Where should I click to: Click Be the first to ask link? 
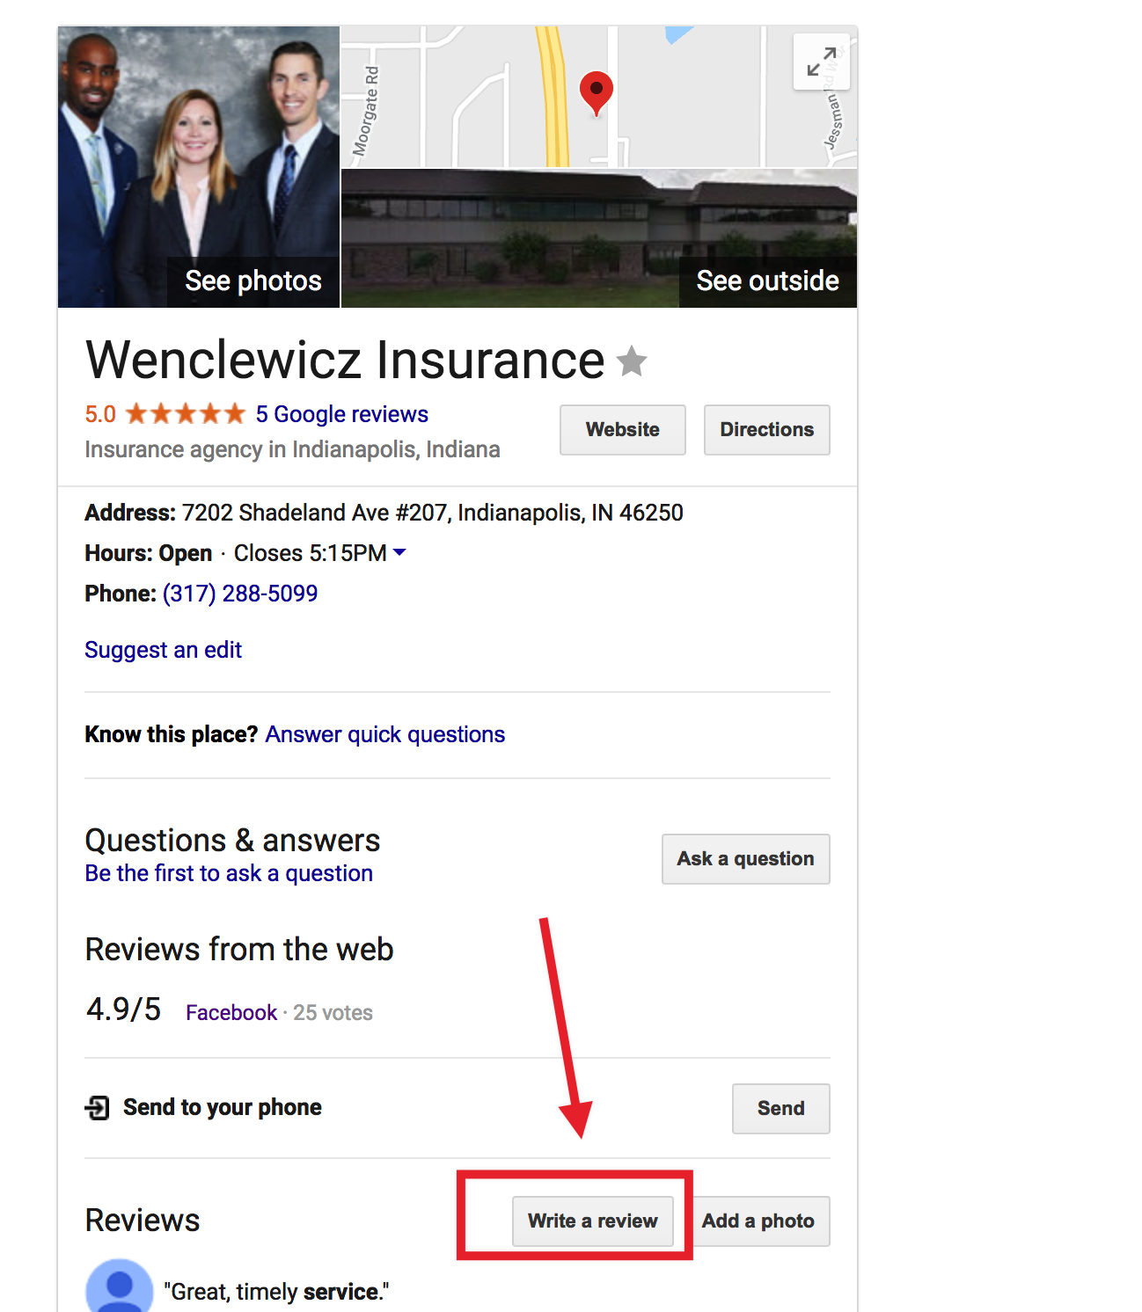[x=229, y=873]
